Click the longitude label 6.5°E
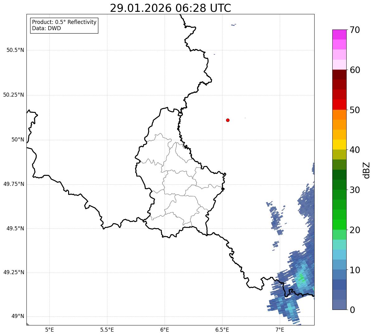This screenshot has width=374, height=336. coord(222,329)
